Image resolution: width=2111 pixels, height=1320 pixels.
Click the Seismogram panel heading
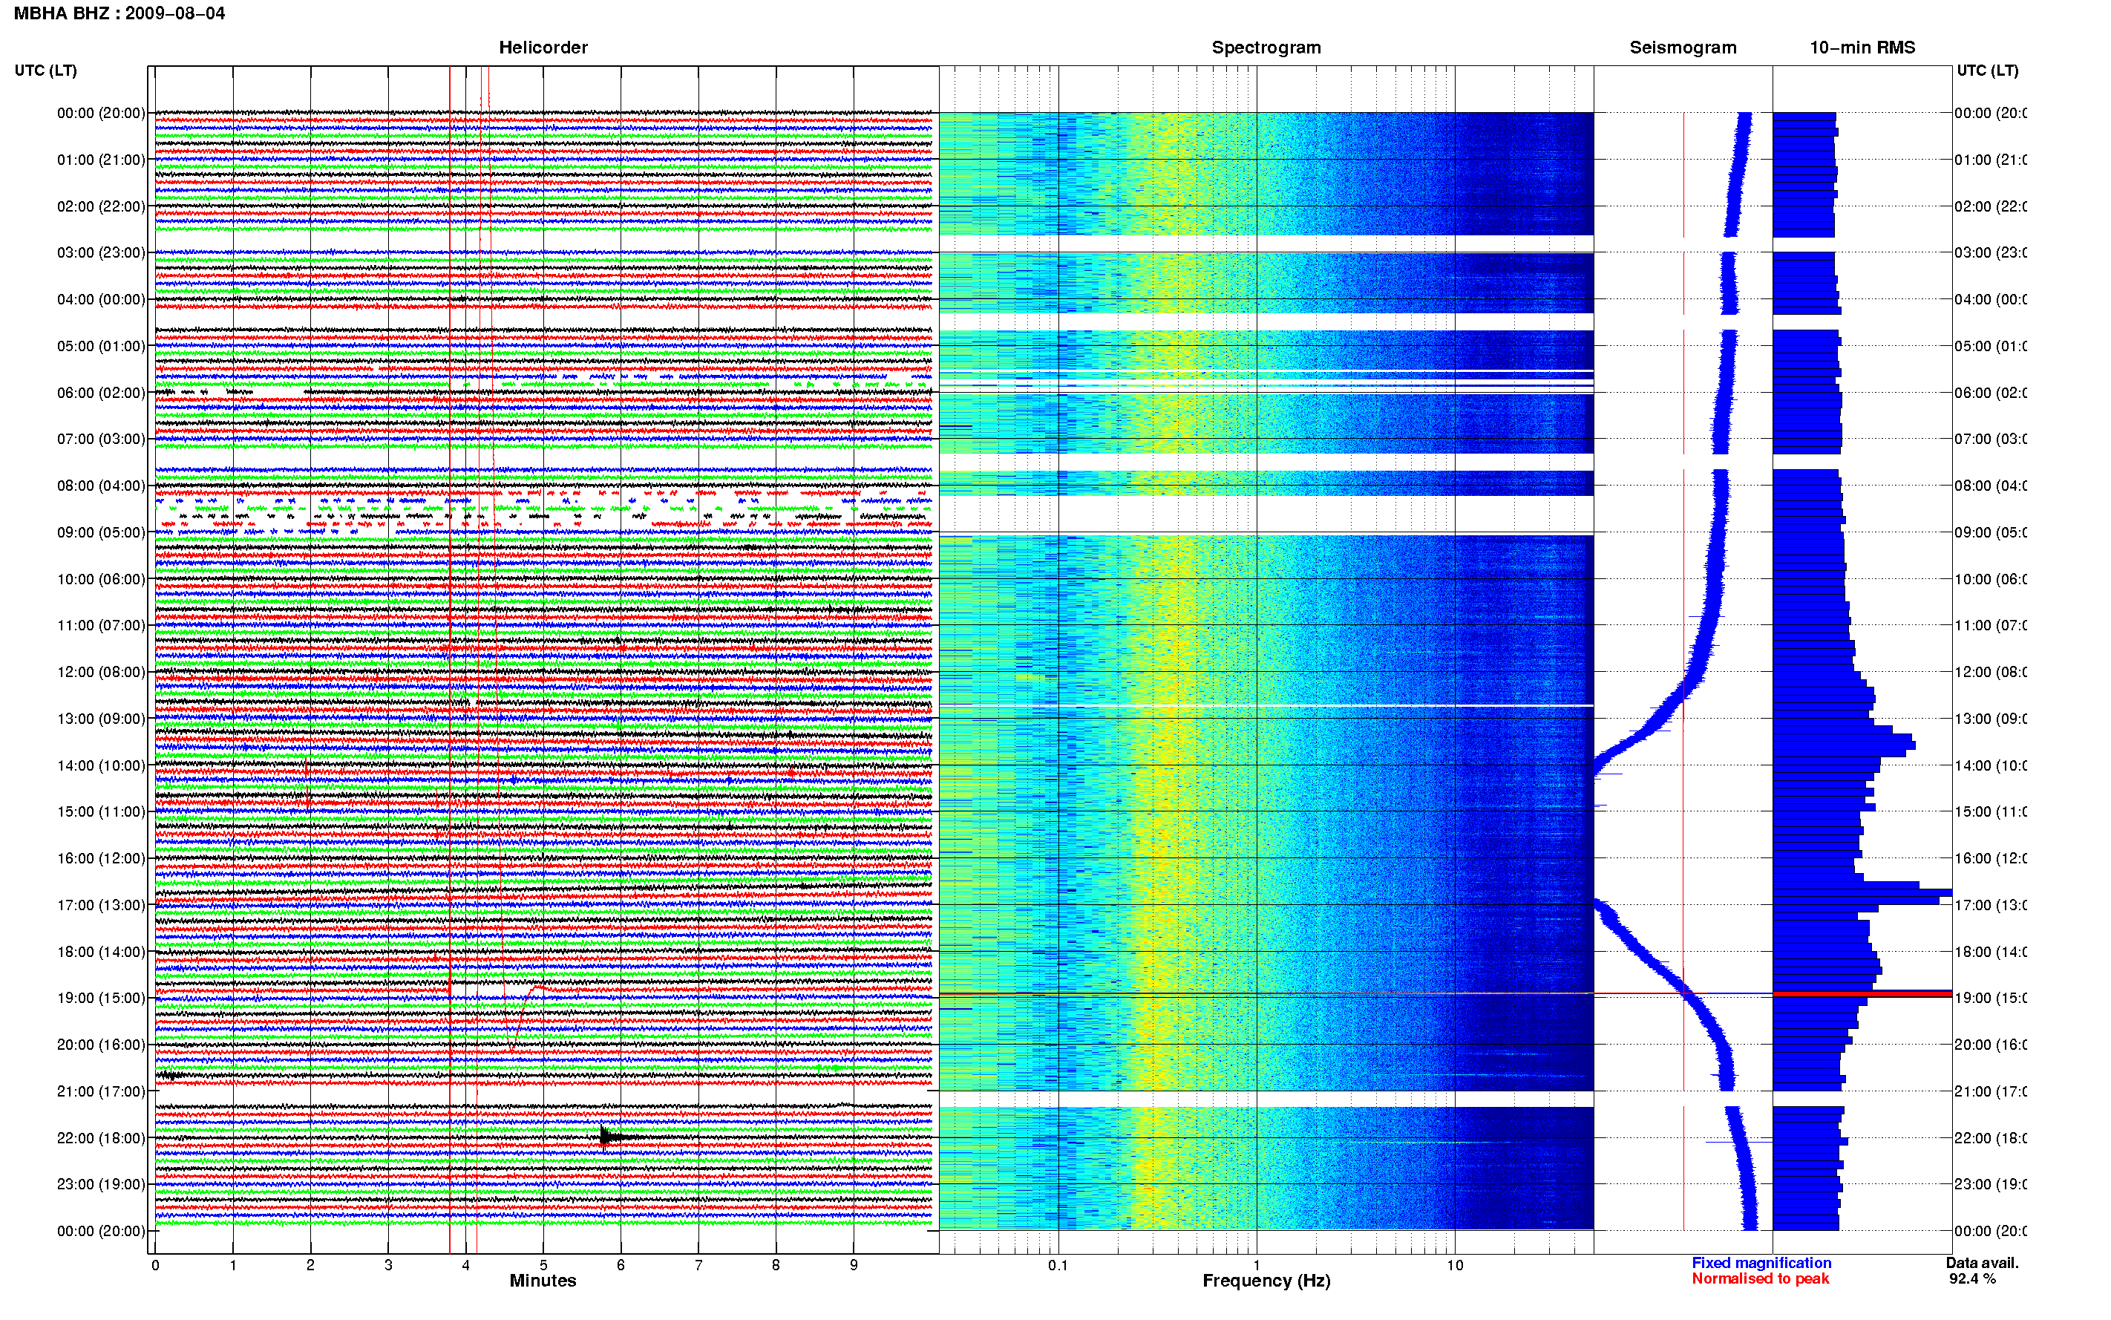click(x=1683, y=48)
